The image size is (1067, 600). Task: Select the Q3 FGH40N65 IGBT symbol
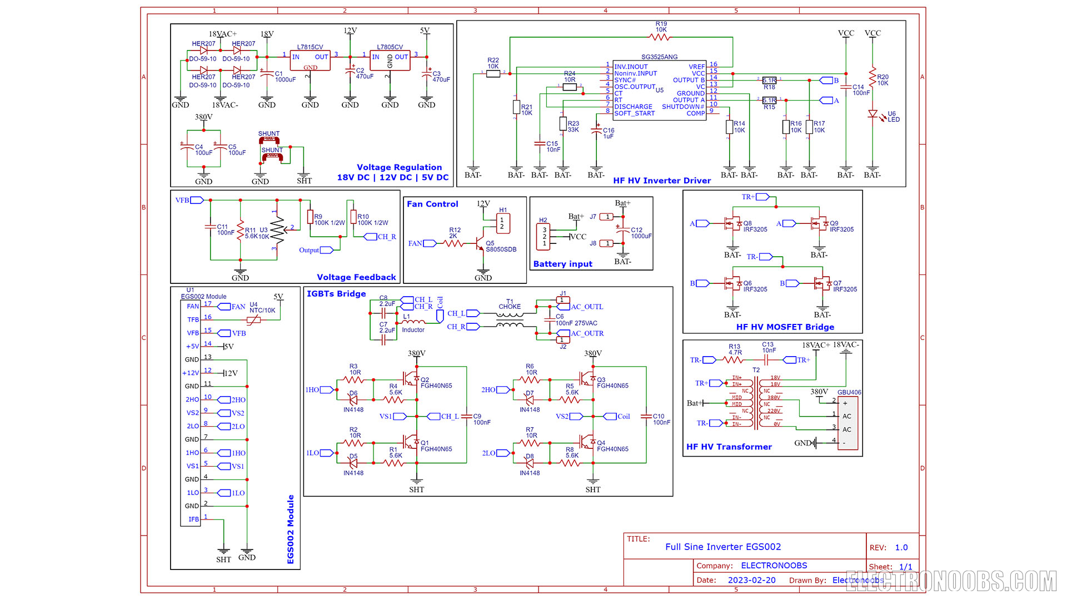pos(588,378)
